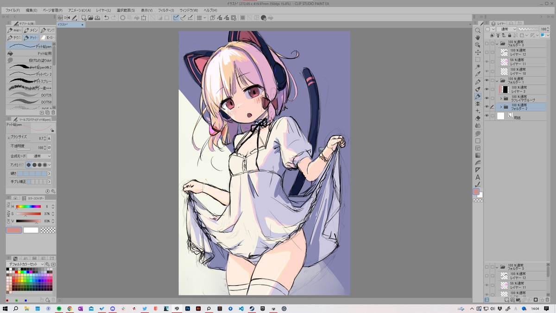This screenshot has width=556, height=313.
Task: Select the DOT50 brush preset
Action: click(x=30, y=102)
